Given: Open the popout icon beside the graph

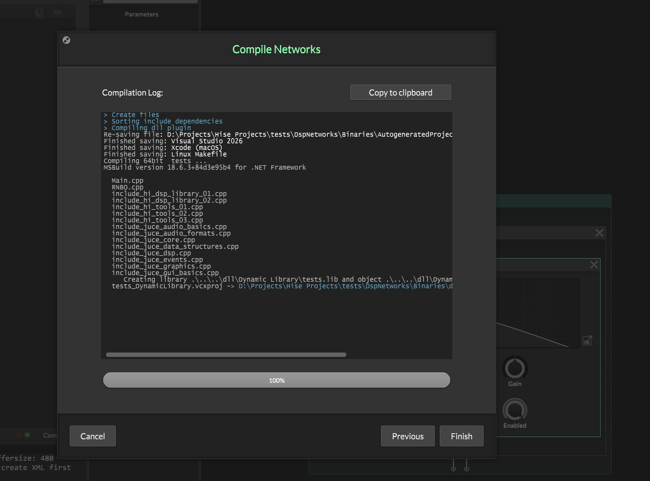Looking at the screenshot, I should pos(587,340).
